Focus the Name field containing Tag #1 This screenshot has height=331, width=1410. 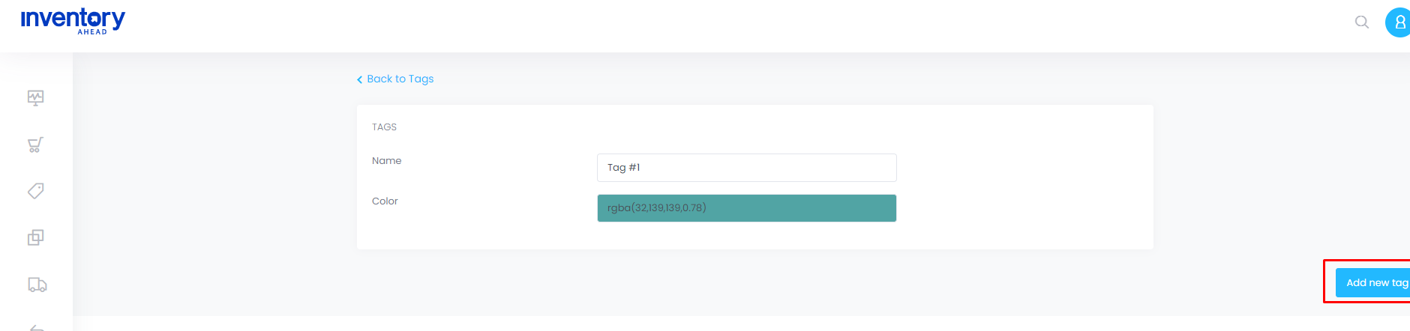[746, 168]
